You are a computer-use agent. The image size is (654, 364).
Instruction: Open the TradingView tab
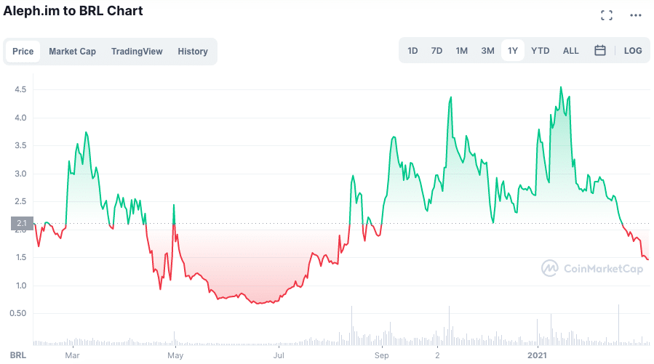point(137,52)
